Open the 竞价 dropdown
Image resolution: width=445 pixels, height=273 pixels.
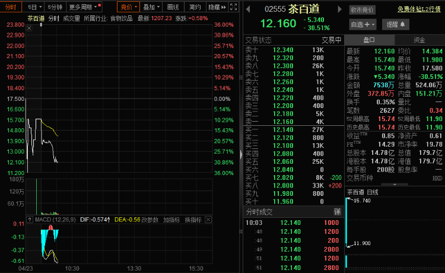point(128,7)
